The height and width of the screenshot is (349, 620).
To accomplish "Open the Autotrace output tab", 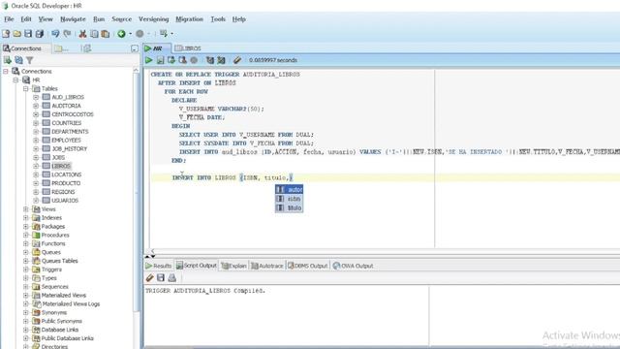I will pyautogui.click(x=267, y=266).
